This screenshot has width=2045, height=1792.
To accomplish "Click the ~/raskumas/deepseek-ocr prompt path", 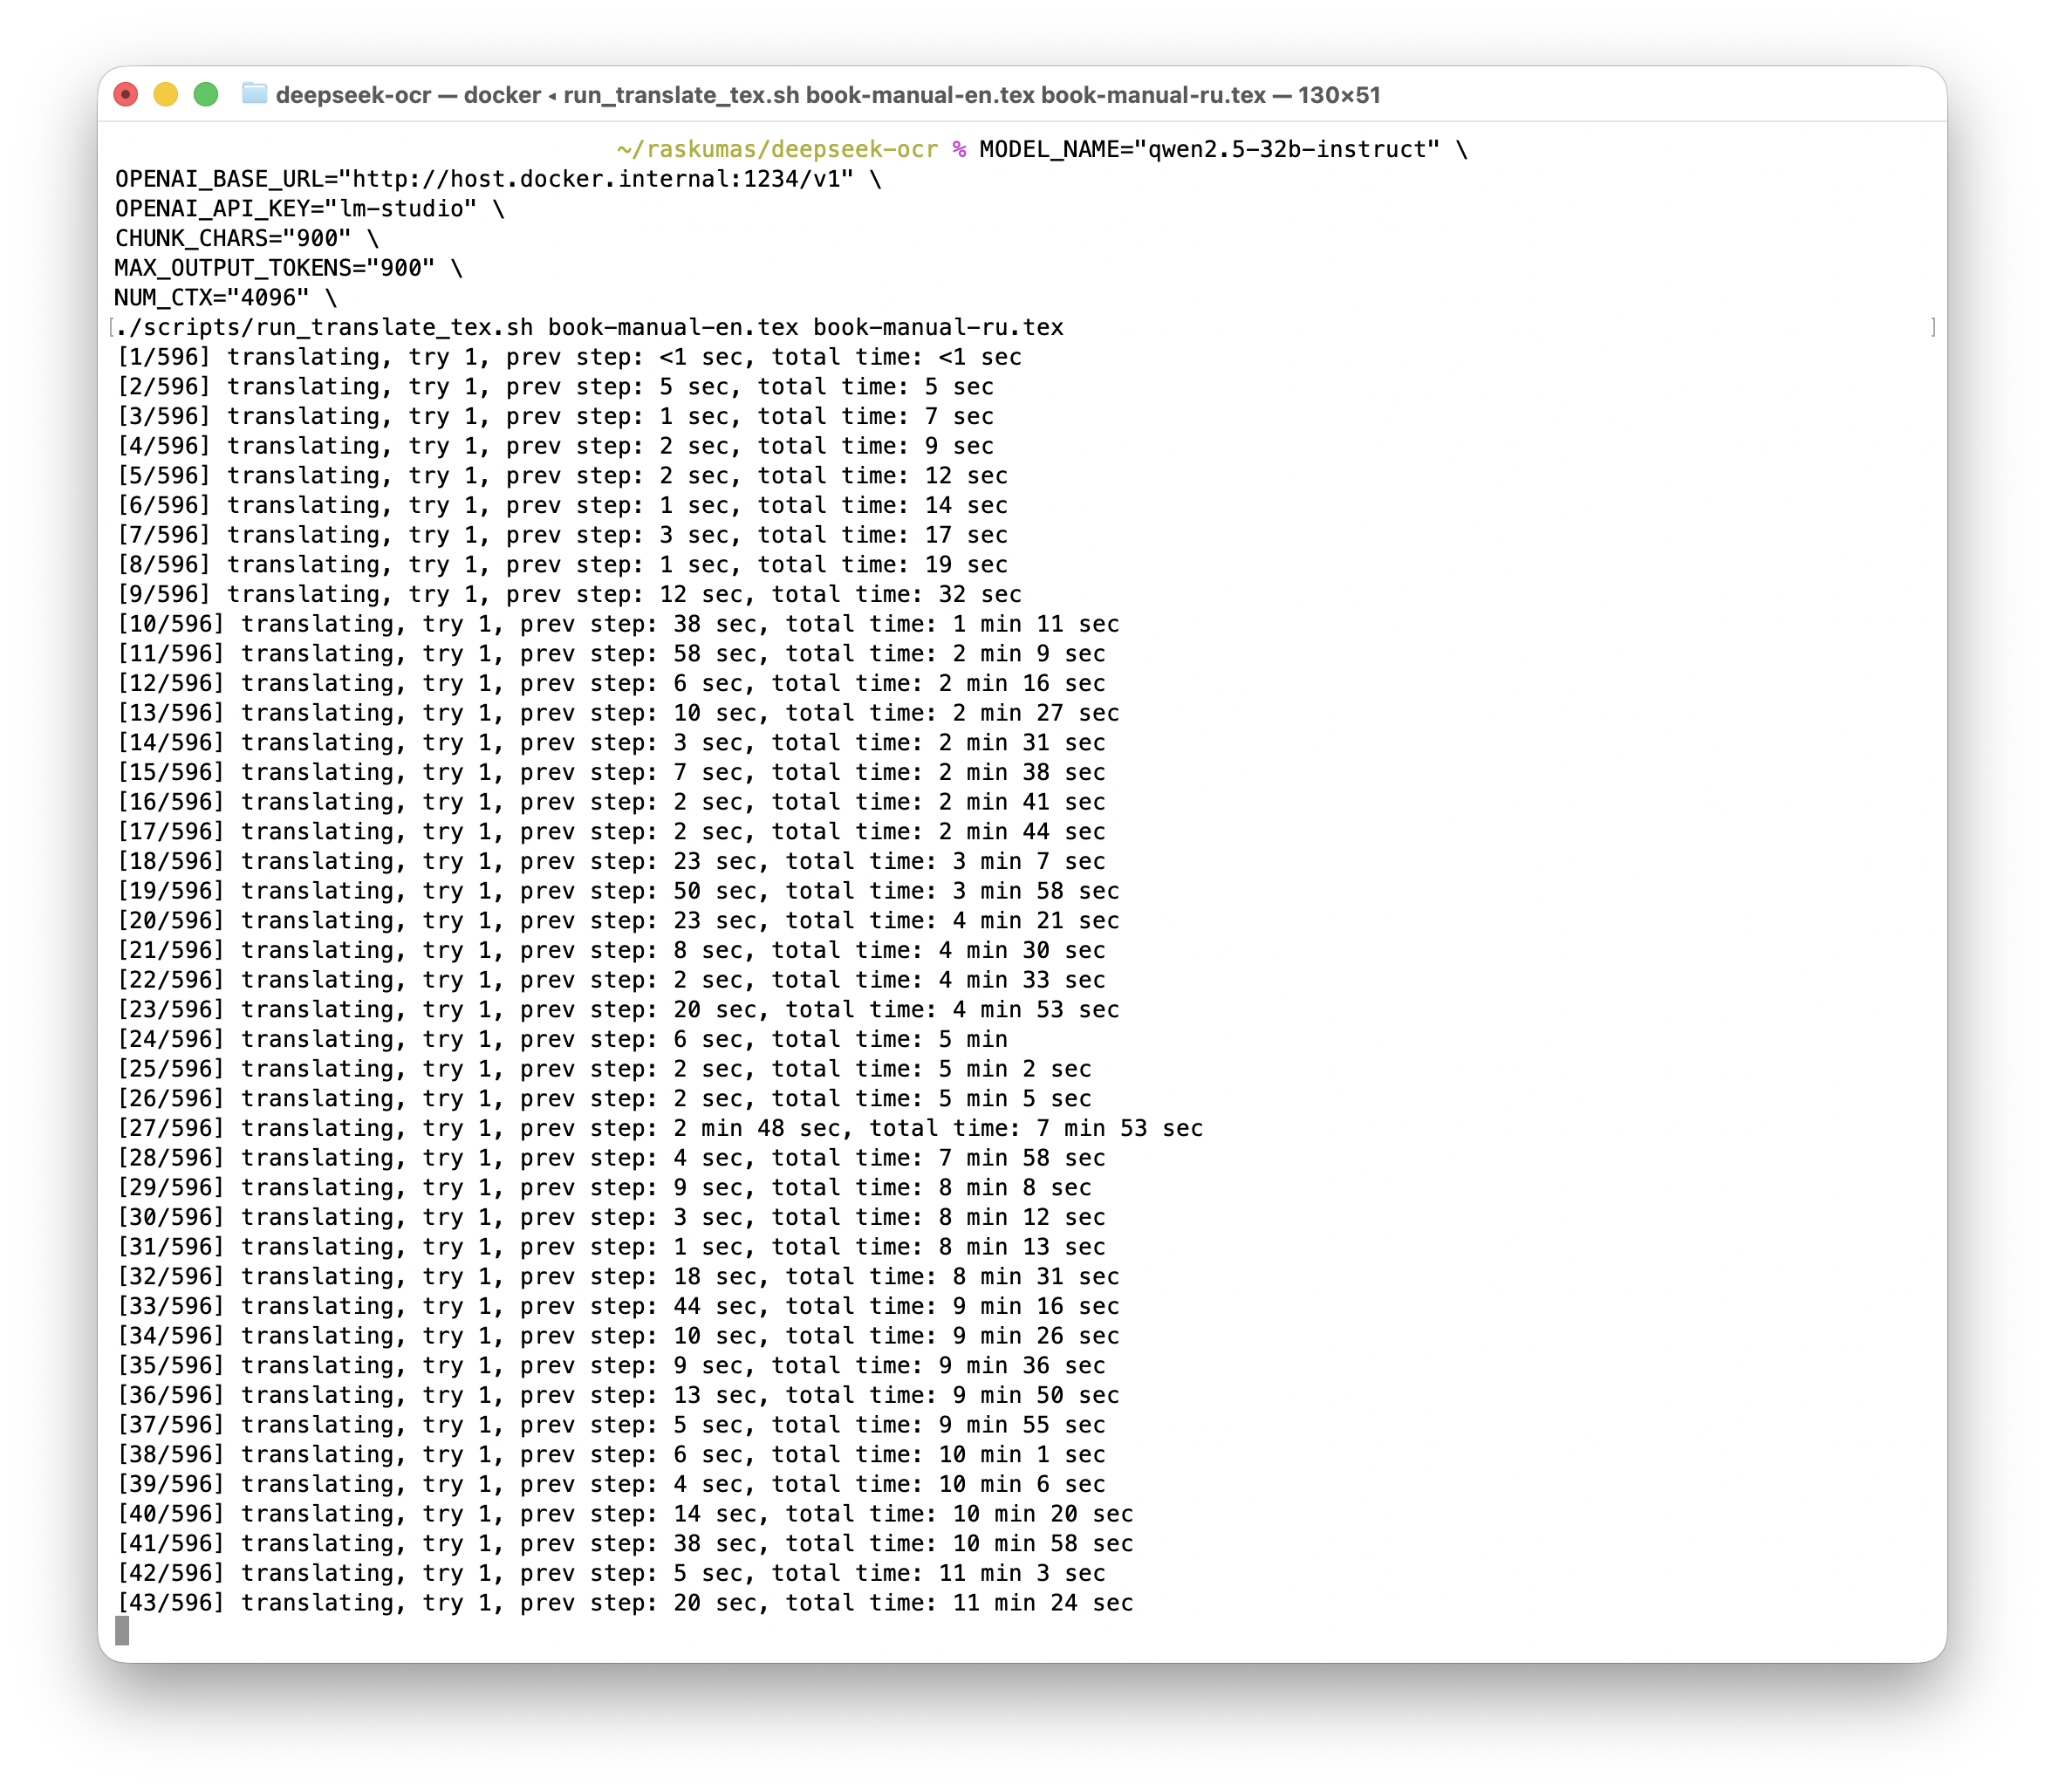I will click(777, 149).
